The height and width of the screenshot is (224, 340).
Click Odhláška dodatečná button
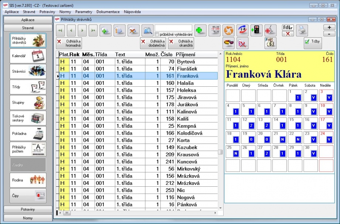[x=153, y=43]
